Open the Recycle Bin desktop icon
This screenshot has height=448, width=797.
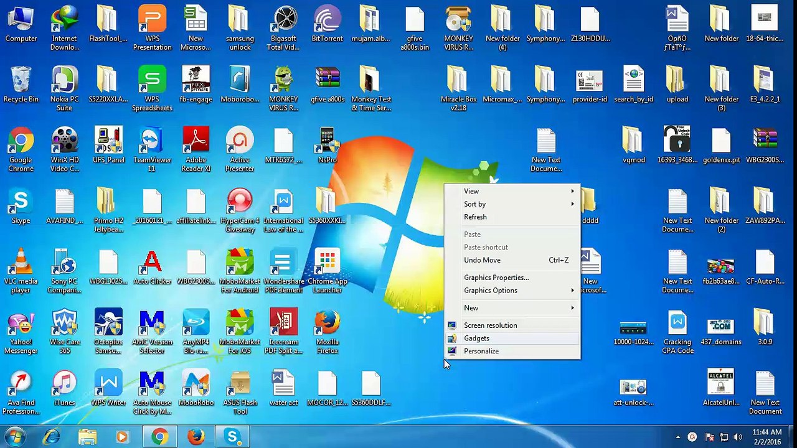[21, 85]
